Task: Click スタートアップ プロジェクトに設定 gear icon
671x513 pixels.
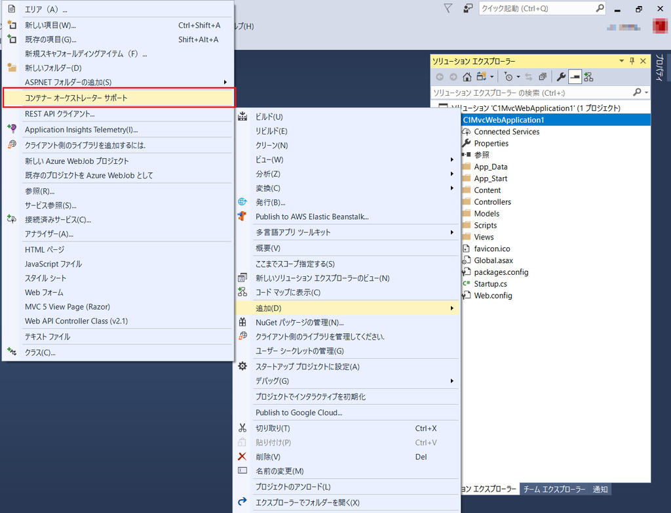Action: click(242, 366)
